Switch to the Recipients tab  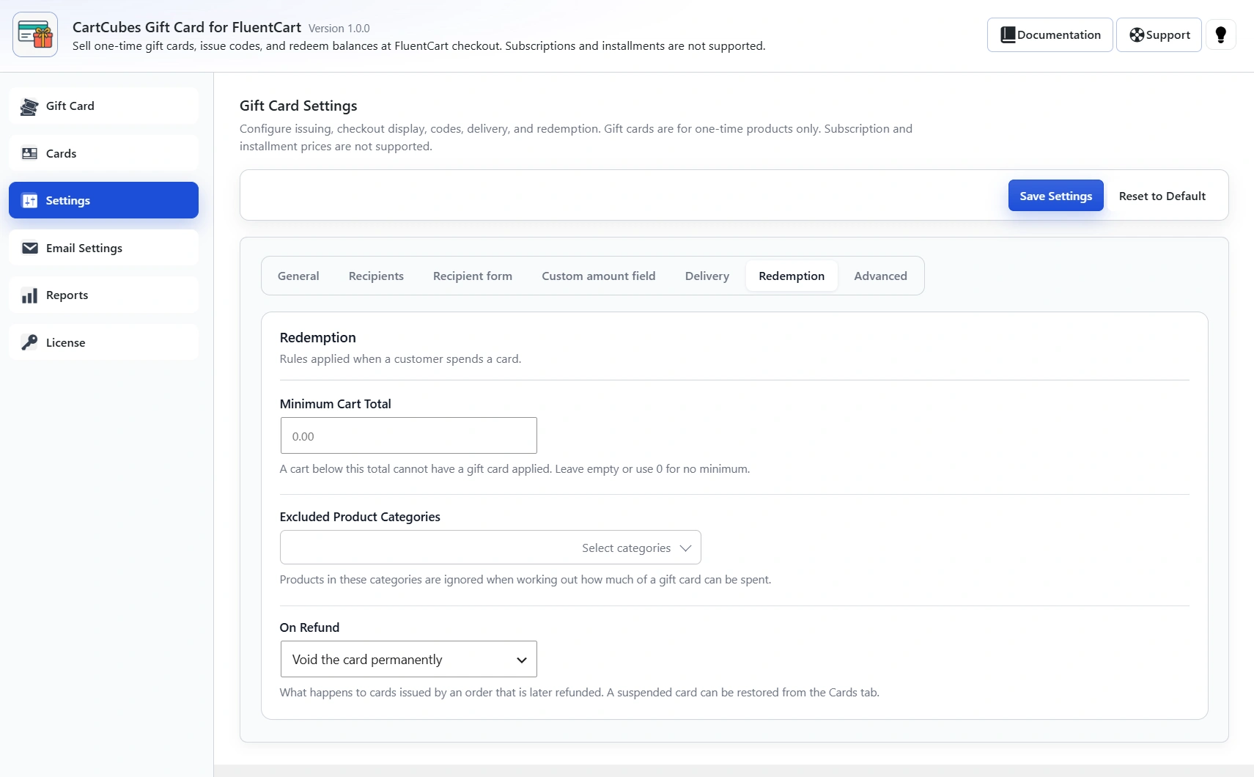point(376,276)
